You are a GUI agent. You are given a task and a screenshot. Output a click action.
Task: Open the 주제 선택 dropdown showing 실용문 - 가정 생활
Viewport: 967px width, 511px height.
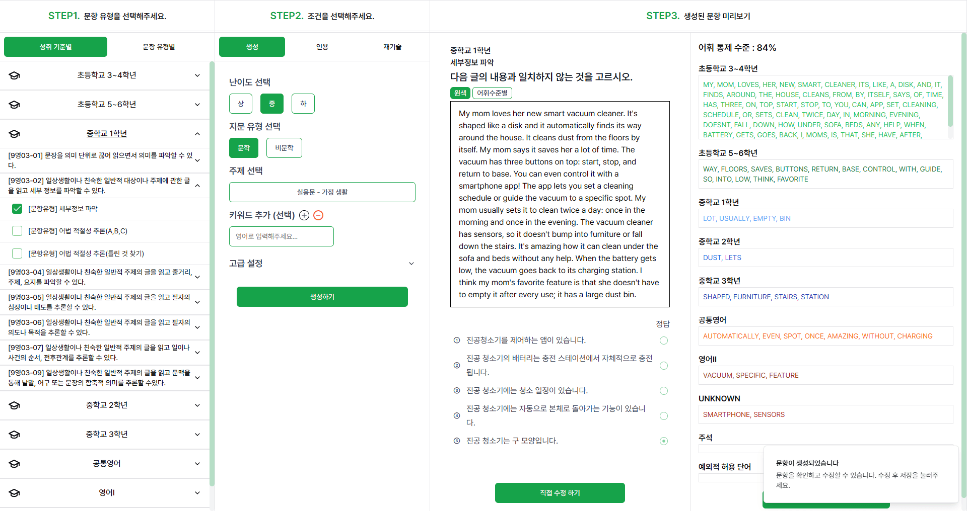pyautogui.click(x=322, y=192)
